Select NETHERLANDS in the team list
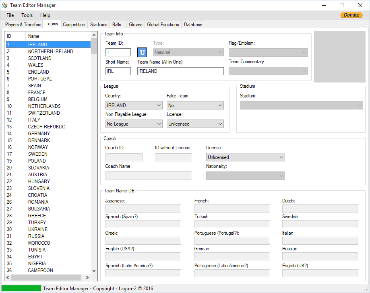This screenshot has height=293, width=370. point(48,106)
